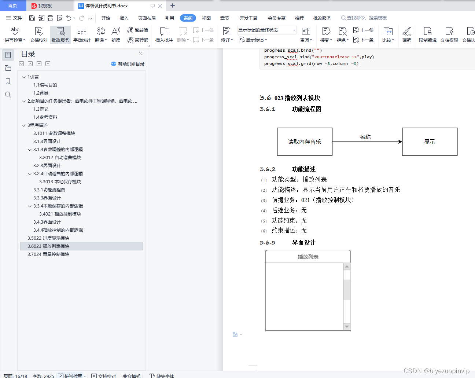Collapse 3.3.4本地保存的内部逻辑 node
This screenshot has width=475, height=378.
point(30,206)
